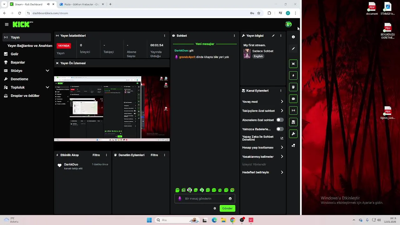The image size is (400, 225).
Task: Click the pencil icon in the right toolbar
Action: tap(293, 49)
